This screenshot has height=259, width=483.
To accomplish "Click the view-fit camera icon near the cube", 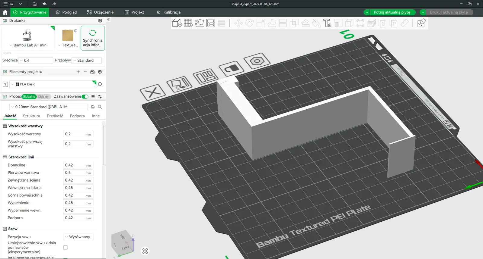I will point(145,251).
